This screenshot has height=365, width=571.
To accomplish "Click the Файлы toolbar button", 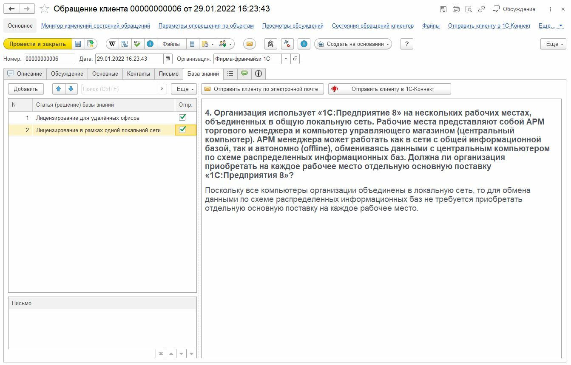I will pyautogui.click(x=171, y=44).
